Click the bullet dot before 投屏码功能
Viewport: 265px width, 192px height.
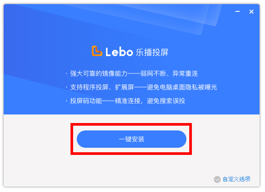click(x=66, y=101)
